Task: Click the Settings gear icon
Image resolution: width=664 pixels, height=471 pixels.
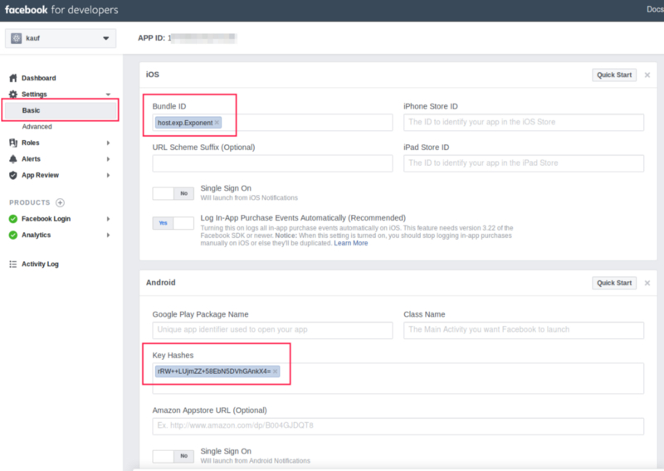Action: [x=13, y=94]
